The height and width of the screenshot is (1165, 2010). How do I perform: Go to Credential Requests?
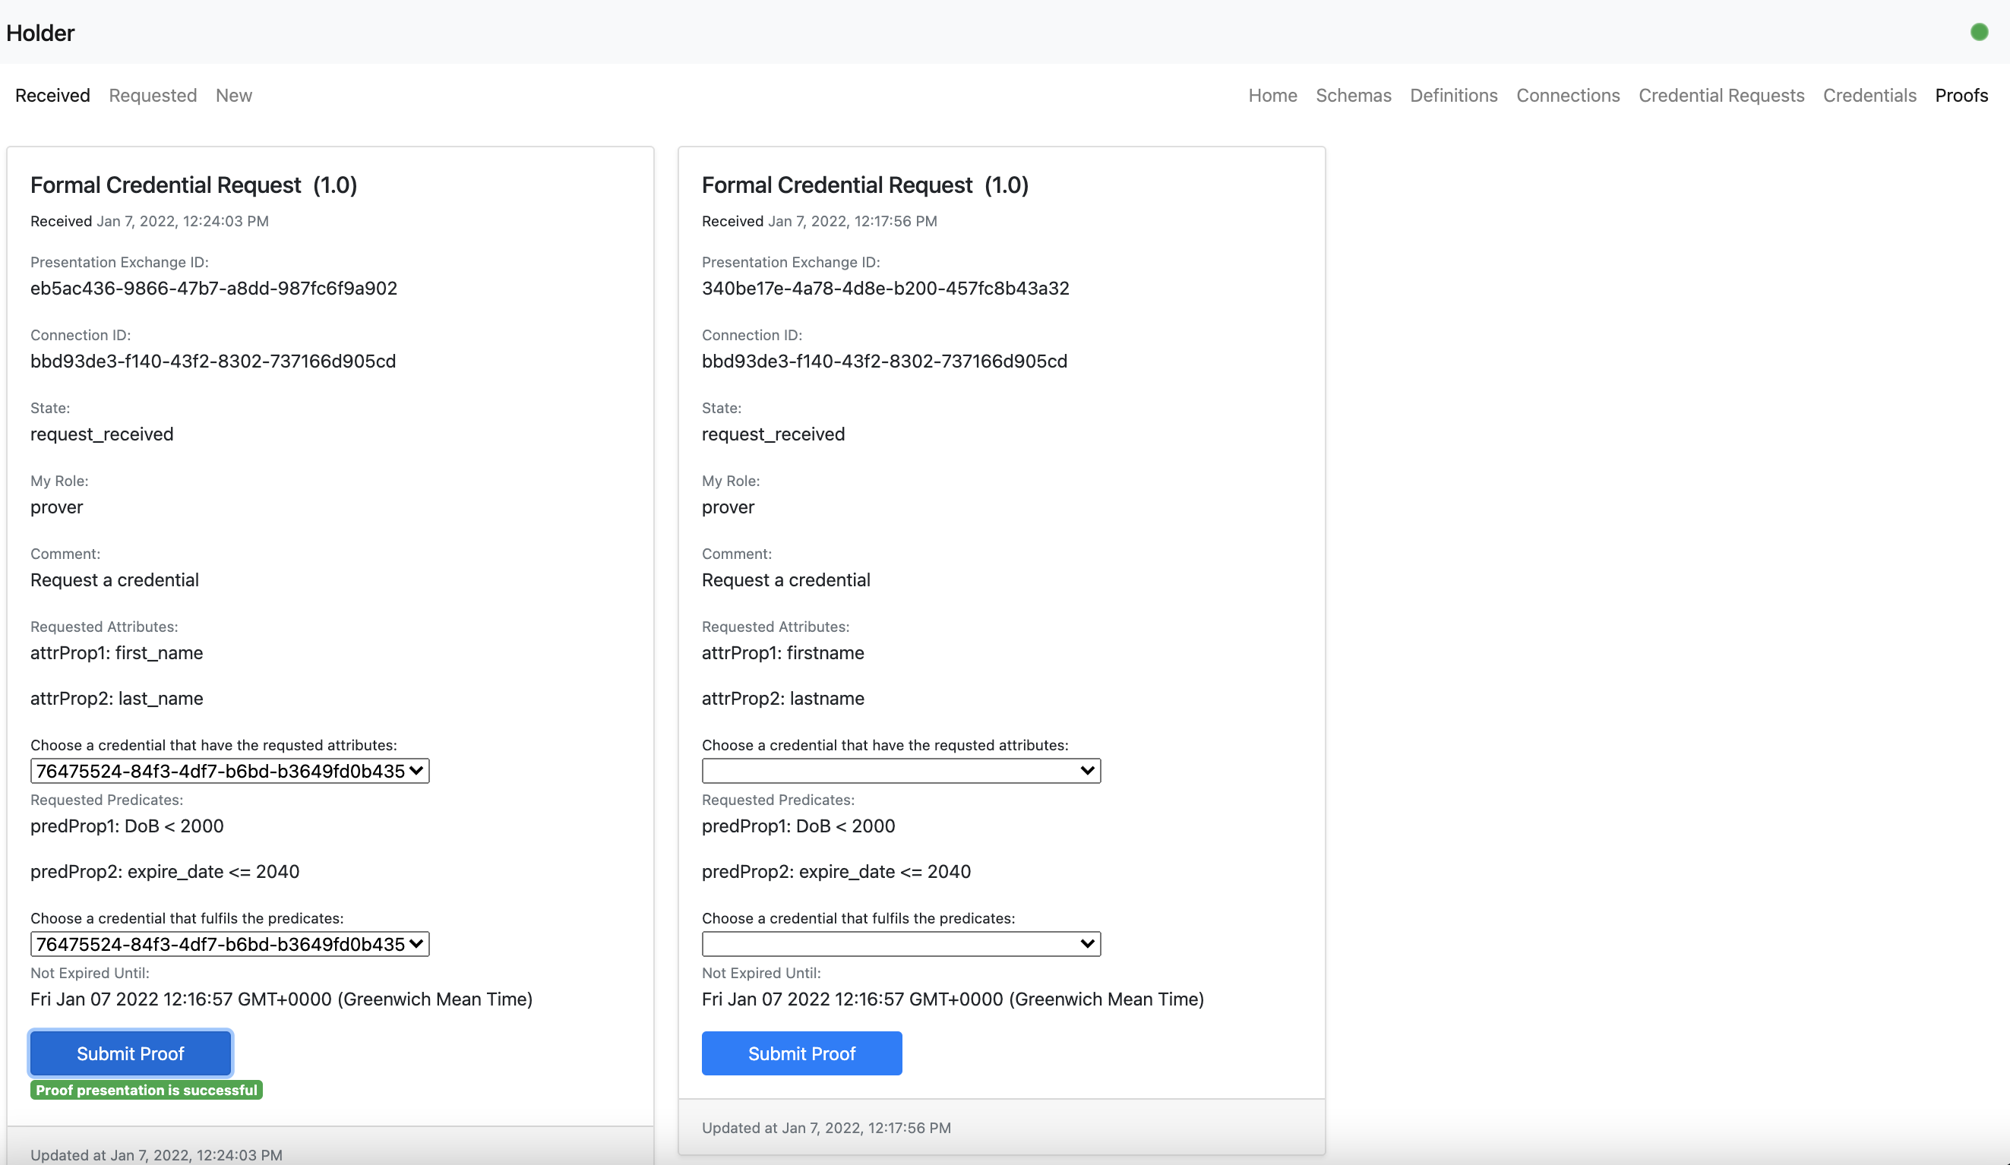1721,95
